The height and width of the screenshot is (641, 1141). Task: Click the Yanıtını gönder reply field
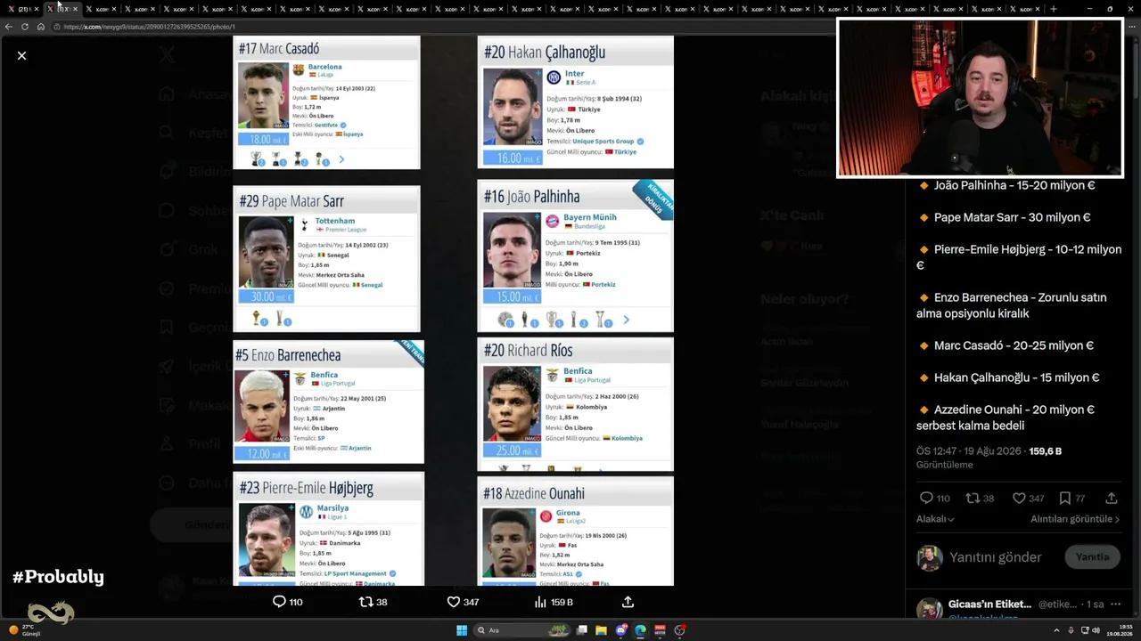pyautogui.click(x=995, y=557)
